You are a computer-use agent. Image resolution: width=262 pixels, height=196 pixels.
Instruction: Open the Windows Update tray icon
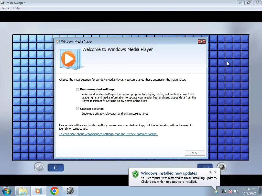(x=216, y=191)
